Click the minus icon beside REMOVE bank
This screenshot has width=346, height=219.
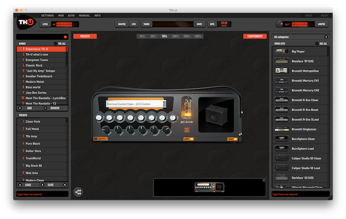click(45, 108)
